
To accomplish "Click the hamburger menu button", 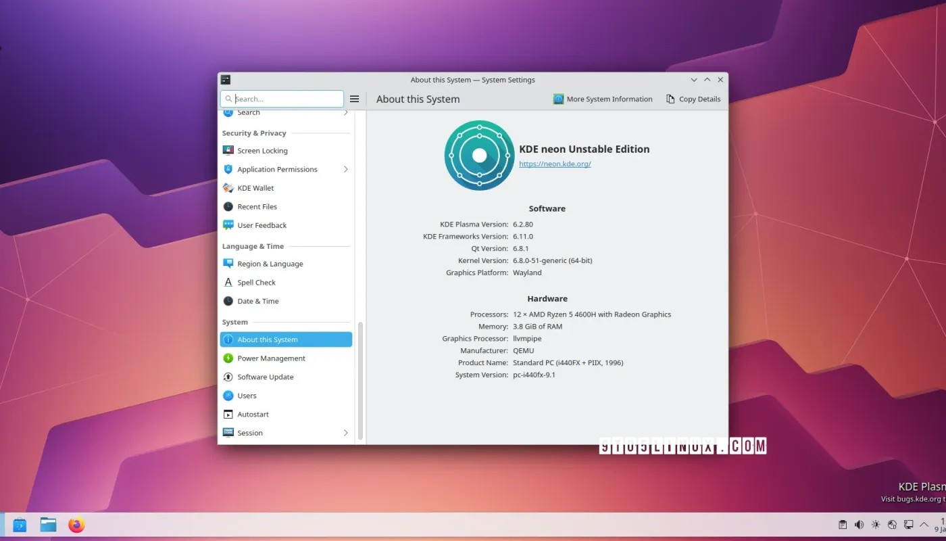I will (354, 99).
